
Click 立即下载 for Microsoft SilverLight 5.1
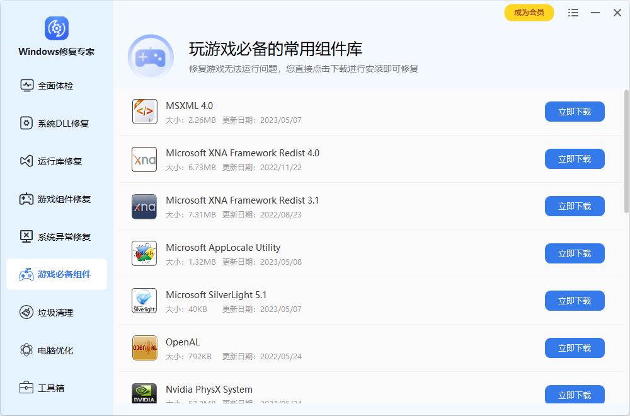click(x=574, y=301)
